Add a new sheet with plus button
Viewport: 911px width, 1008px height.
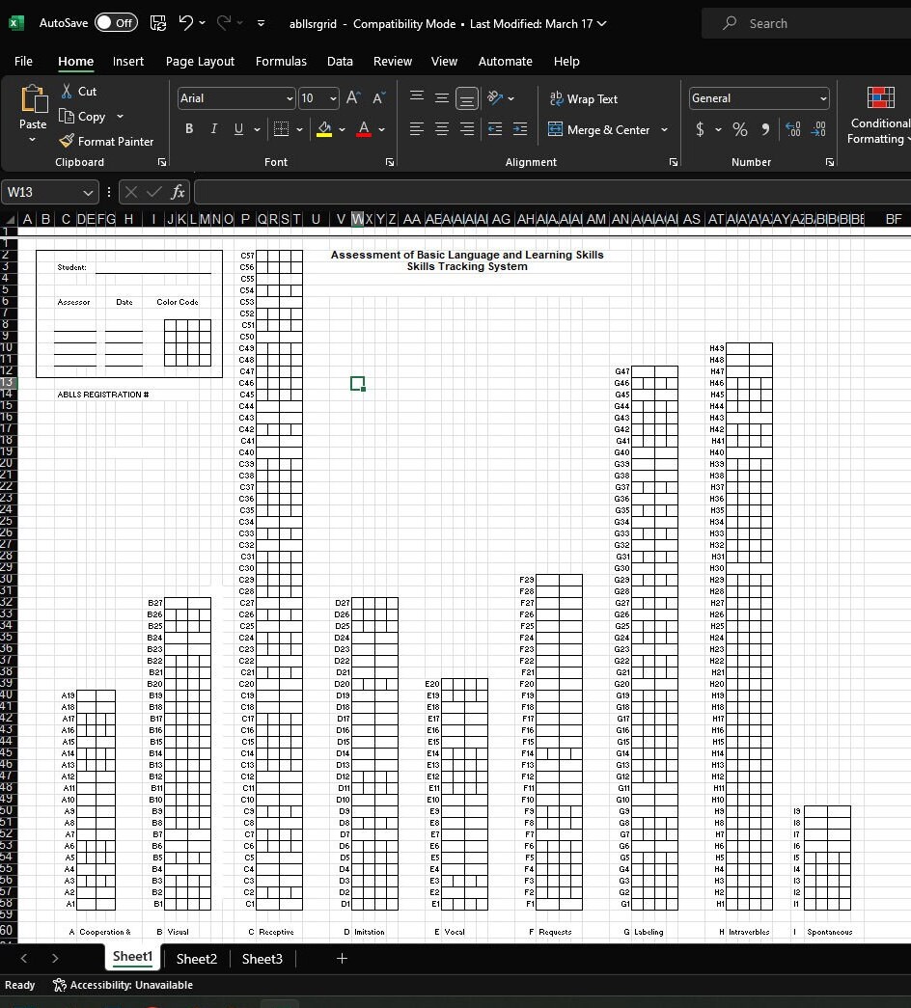click(342, 959)
